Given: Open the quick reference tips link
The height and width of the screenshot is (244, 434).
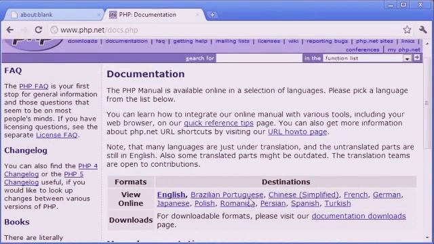Looking at the screenshot, I should (218, 123).
